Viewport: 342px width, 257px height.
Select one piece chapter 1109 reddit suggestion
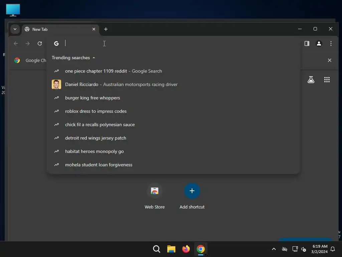click(x=173, y=71)
